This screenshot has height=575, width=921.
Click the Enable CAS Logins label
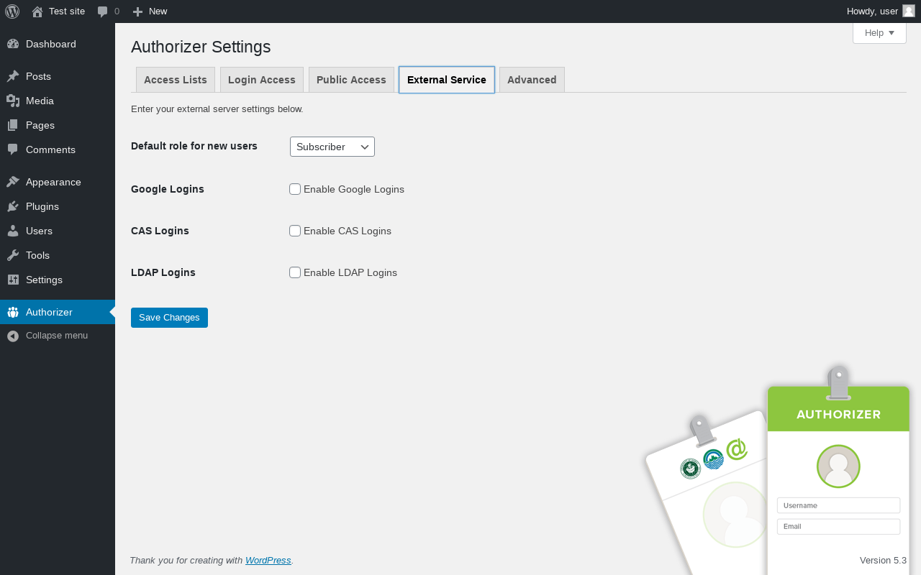[x=348, y=231]
